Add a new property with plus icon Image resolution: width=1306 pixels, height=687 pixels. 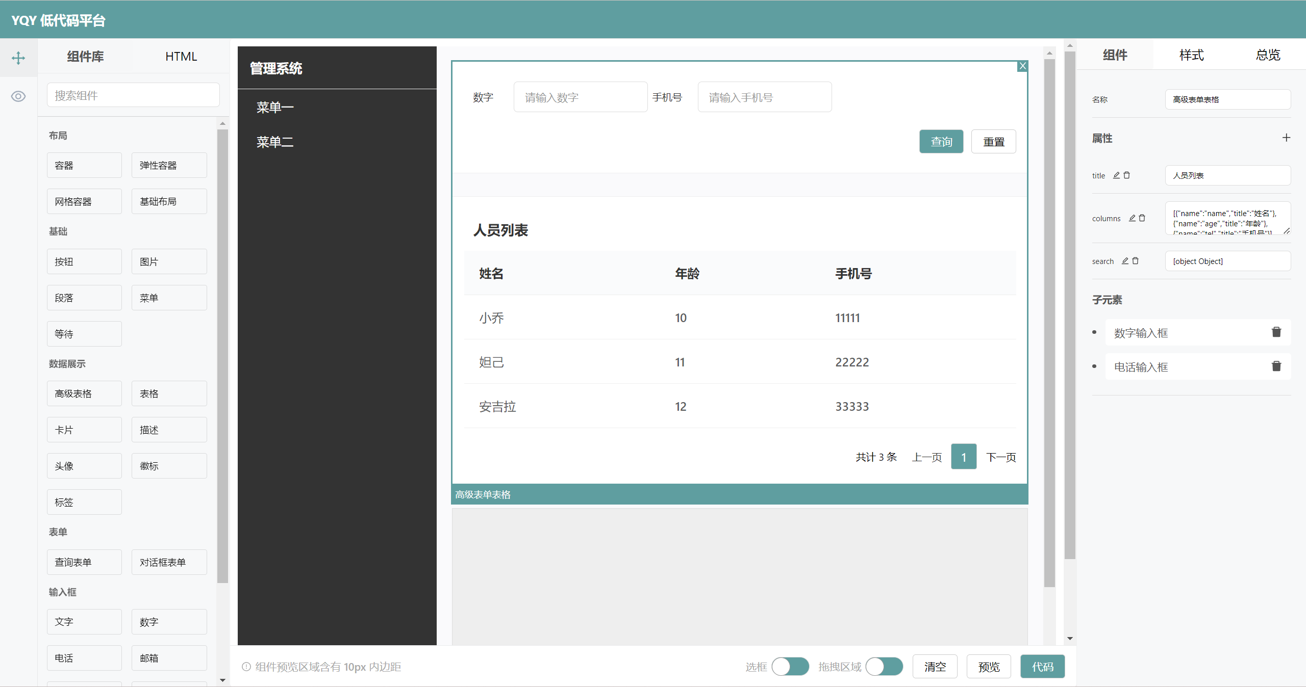tap(1286, 138)
